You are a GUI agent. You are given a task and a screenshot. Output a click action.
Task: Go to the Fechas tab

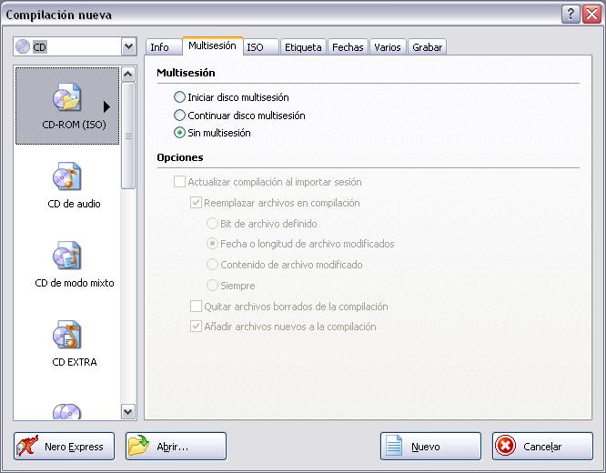[348, 47]
